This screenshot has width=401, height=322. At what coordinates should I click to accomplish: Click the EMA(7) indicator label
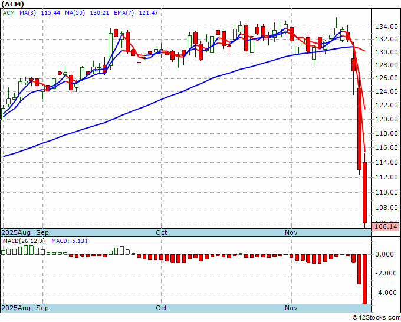(124, 12)
